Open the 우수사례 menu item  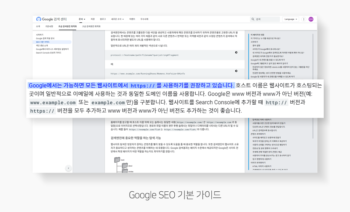[145, 19]
